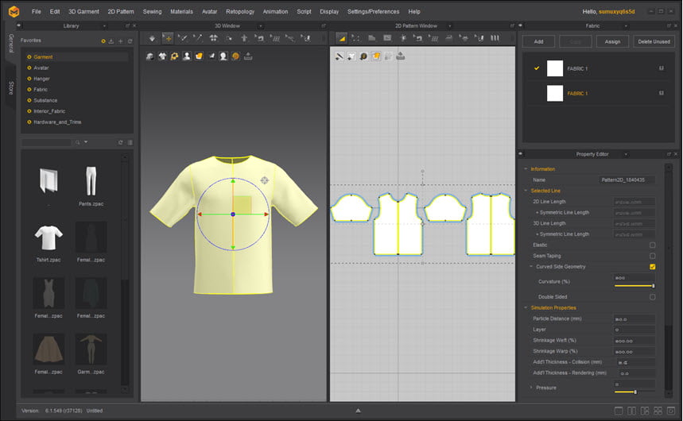Click the Simulate arrow icon in the 3D toolbar
Image resolution: width=683 pixels, height=421 pixels.
pos(152,39)
